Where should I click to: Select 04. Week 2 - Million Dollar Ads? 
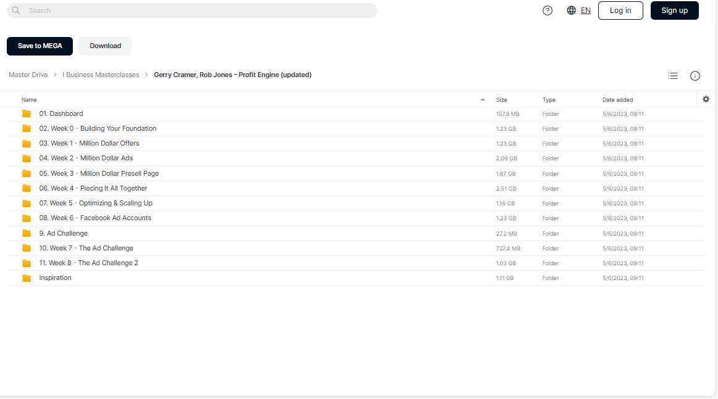click(x=86, y=158)
